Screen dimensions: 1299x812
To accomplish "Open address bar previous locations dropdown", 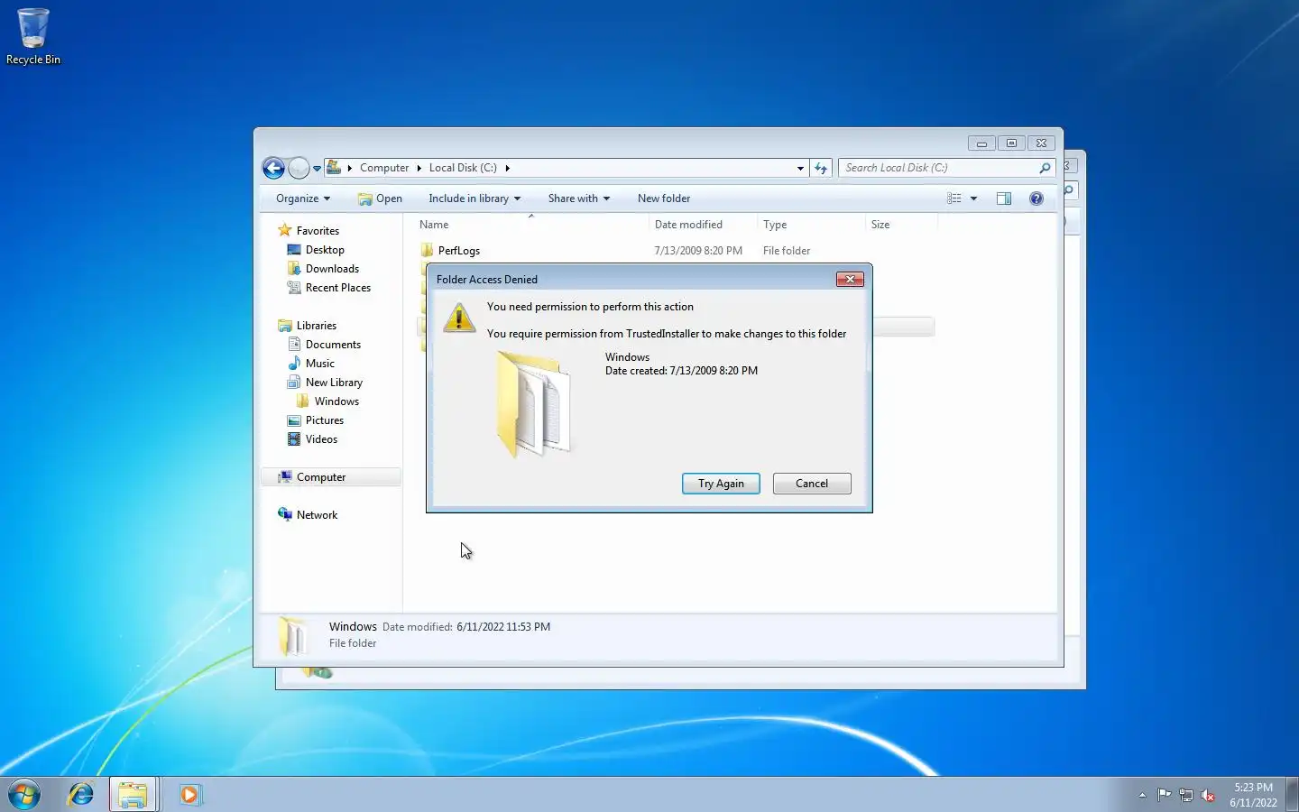I will 800,168.
